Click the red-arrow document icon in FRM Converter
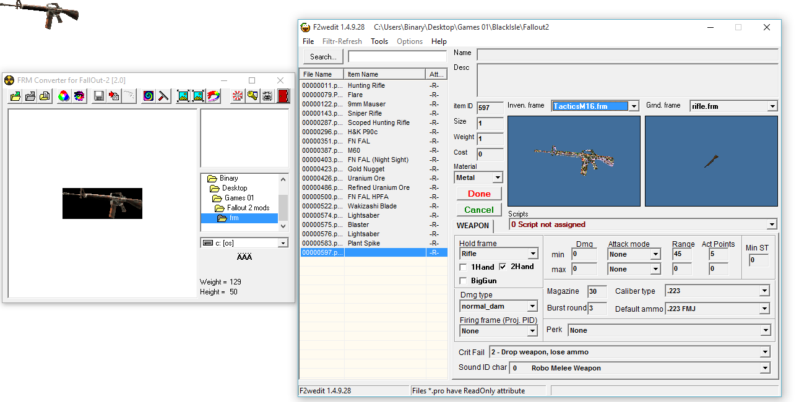The width and height of the screenshot is (812, 402). click(x=114, y=96)
